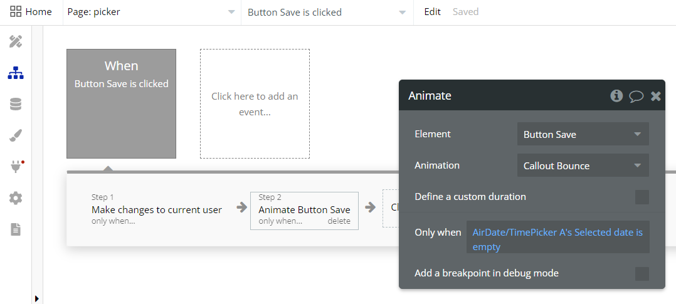Open the Page: picker dropdown

click(x=152, y=13)
